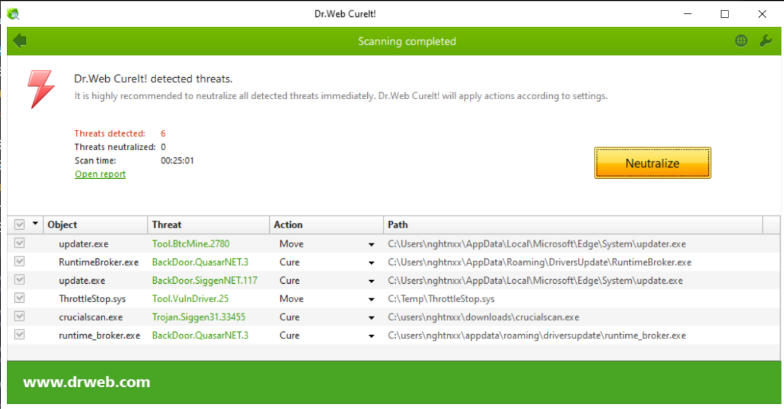Open the Action dropdown for crucialscan.exe

(372, 318)
